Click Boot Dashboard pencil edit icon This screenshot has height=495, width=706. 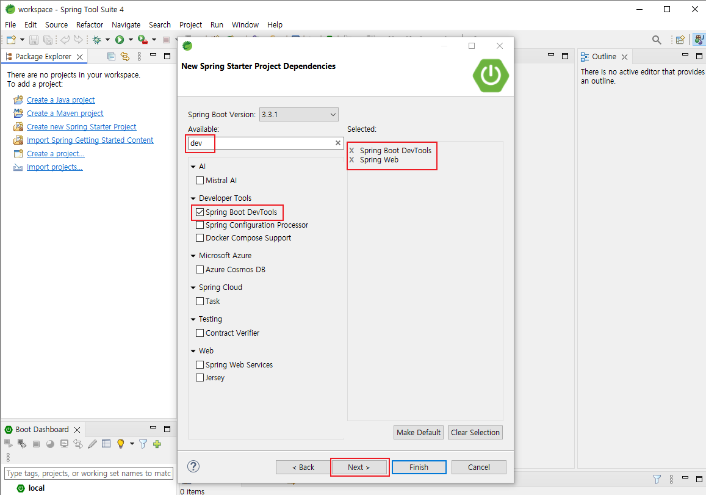point(92,444)
